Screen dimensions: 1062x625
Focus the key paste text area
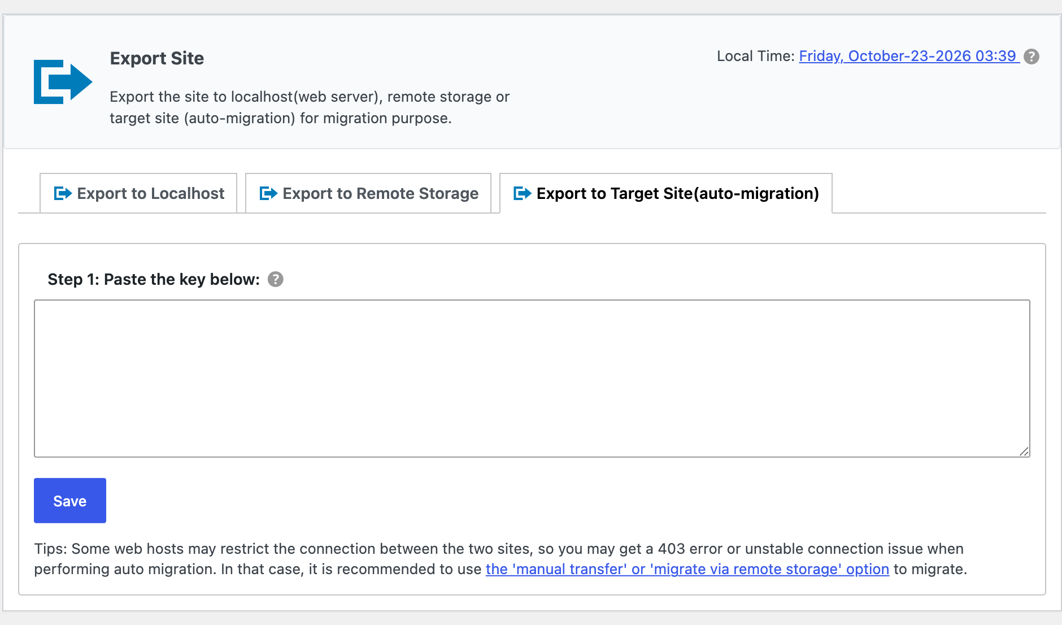pos(532,379)
